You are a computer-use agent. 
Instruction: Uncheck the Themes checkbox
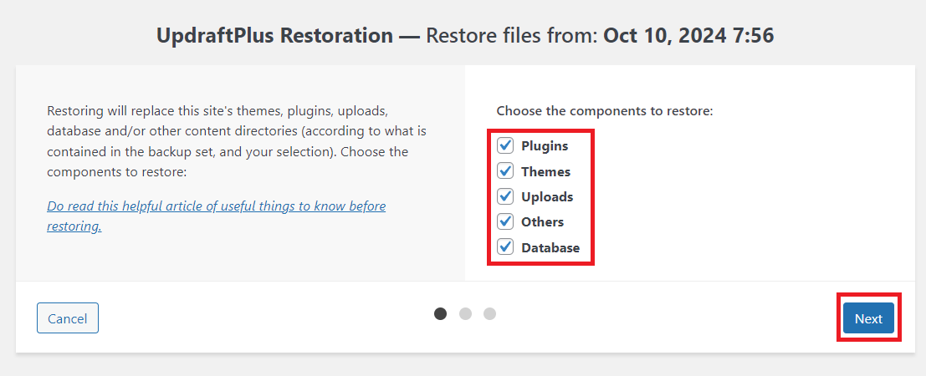pos(505,171)
